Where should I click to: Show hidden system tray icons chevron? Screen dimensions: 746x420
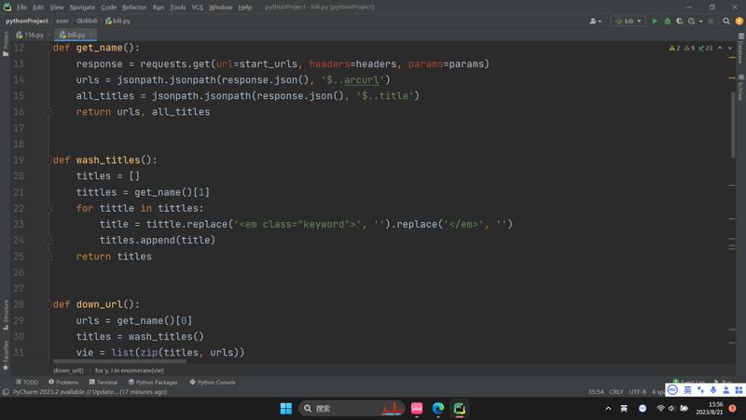(608, 409)
